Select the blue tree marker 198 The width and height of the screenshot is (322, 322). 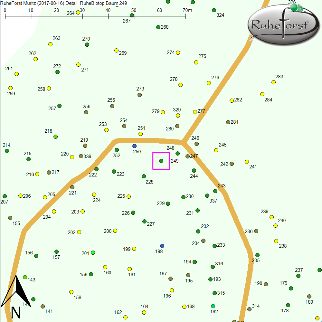coord(162,246)
